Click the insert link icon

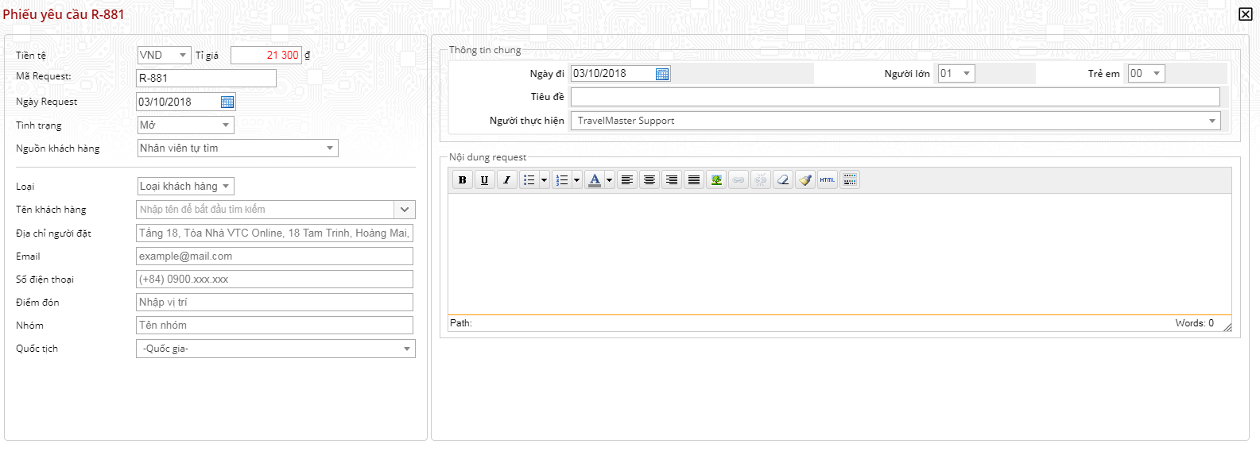739,180
